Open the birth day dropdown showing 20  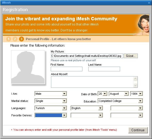point(103,94)
